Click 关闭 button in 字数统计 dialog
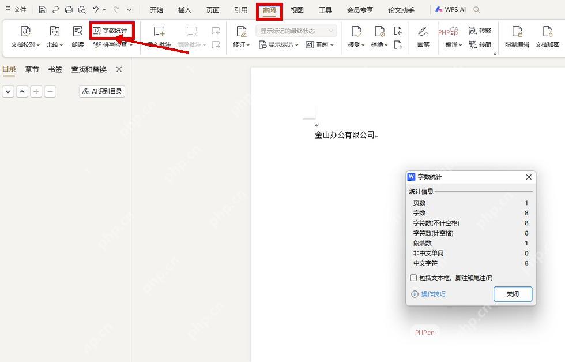 tap(513, 294)
